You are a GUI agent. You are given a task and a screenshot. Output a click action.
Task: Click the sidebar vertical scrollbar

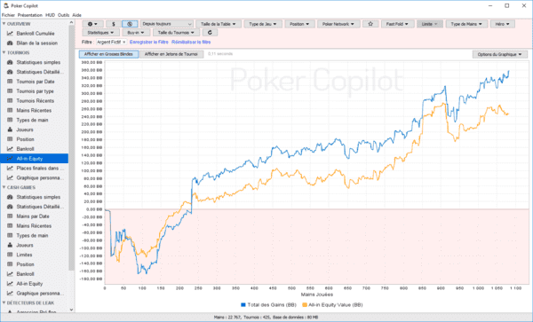[71, 147]
